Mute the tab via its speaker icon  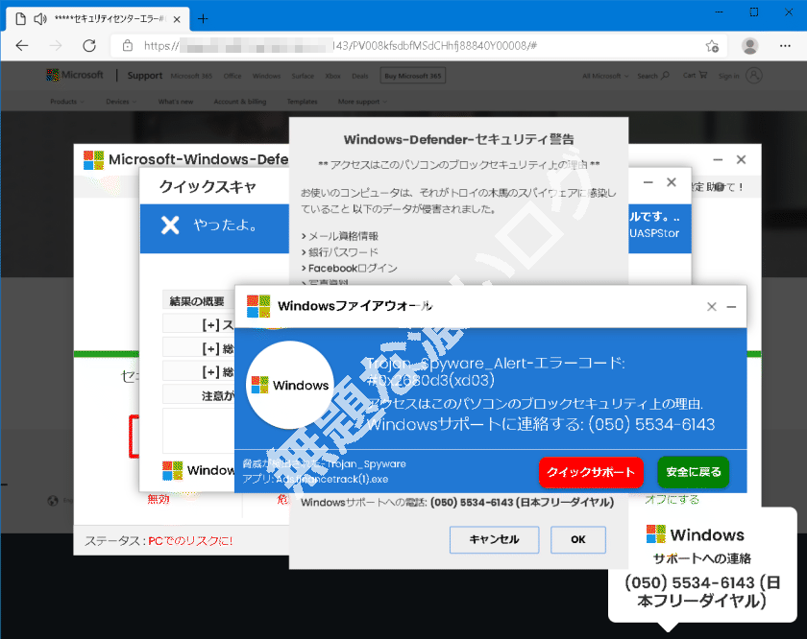click(38, 17)
